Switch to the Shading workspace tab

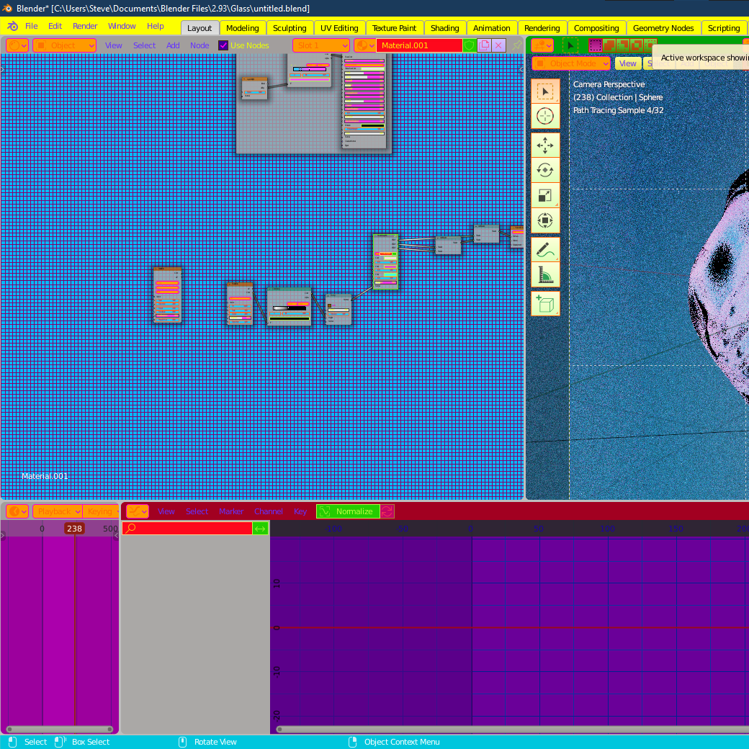pyautogui.click(x=445, y=27)
